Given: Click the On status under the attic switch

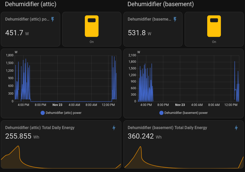Looking at the screenshot, I should coord(92,42).
